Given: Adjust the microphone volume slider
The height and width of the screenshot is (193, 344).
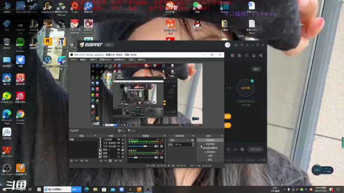Looking at the screenshot, I should click(141, 146).
